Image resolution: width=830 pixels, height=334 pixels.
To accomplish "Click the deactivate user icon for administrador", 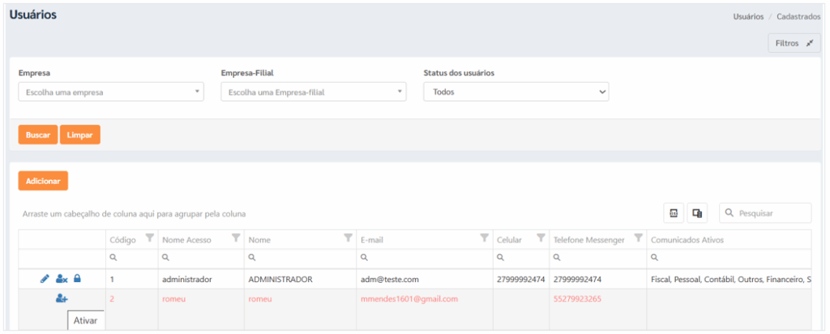I will point(62,278).
